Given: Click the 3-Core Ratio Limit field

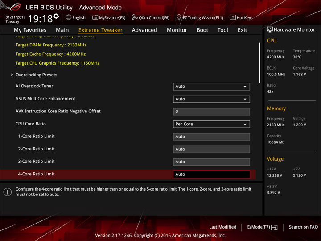Looking at the screenshot, I should pyautogui.click(x=211, y=162).
